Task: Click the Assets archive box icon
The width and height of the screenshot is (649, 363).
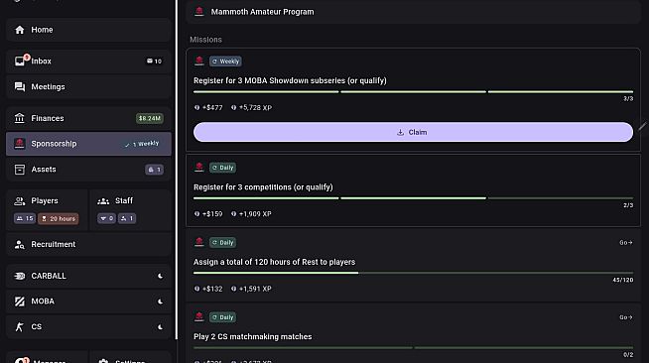Action: (20, 170)
